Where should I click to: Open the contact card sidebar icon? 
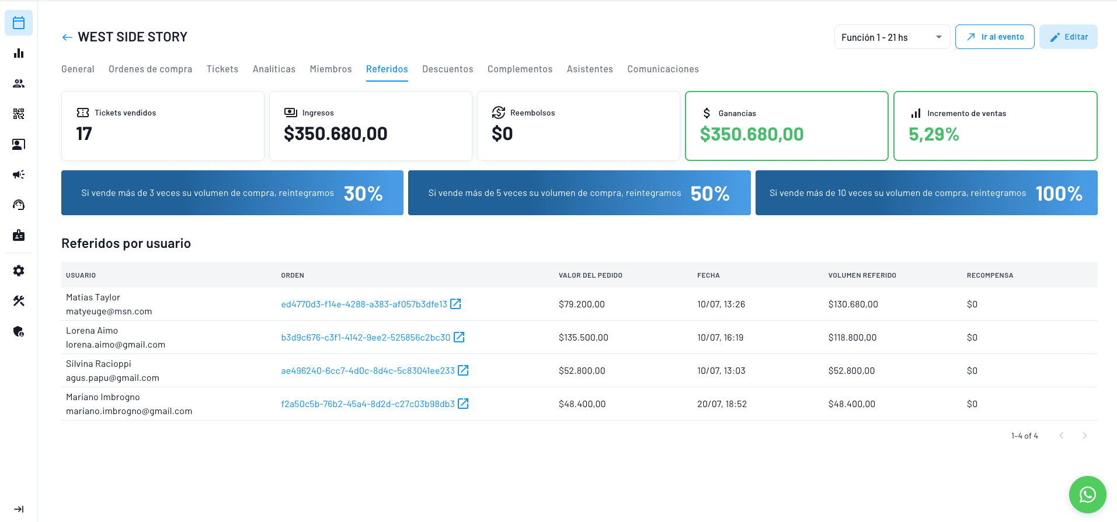point(19,144)
